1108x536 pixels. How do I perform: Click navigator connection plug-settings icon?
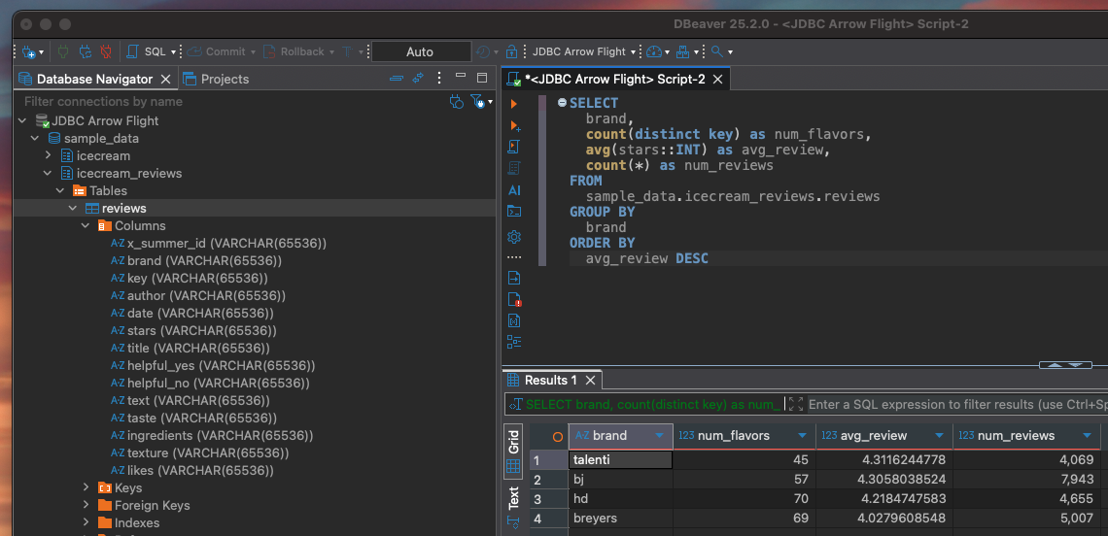click(457, 102)
